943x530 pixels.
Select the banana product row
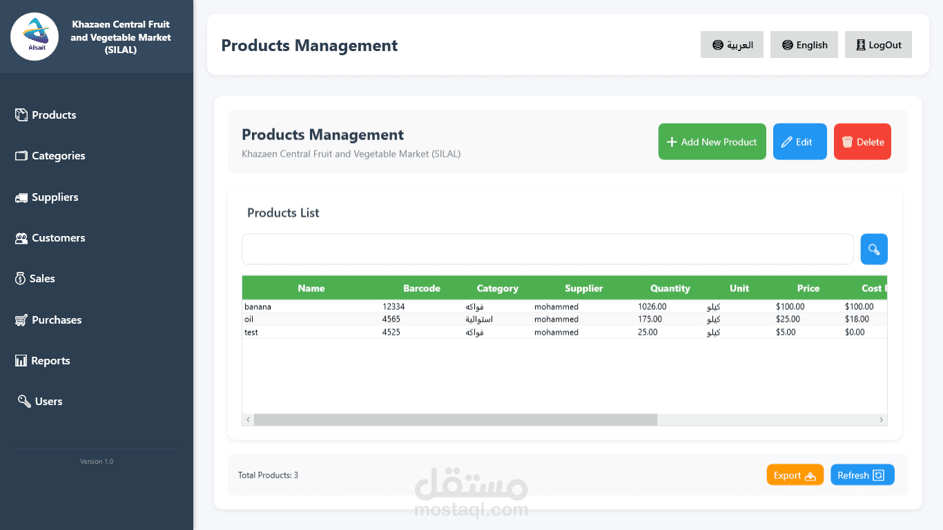(x=564, y=306)
